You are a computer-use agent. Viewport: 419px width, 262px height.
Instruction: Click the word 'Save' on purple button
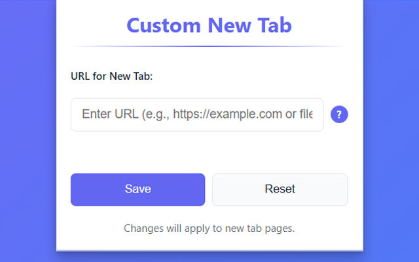point(137,189)
